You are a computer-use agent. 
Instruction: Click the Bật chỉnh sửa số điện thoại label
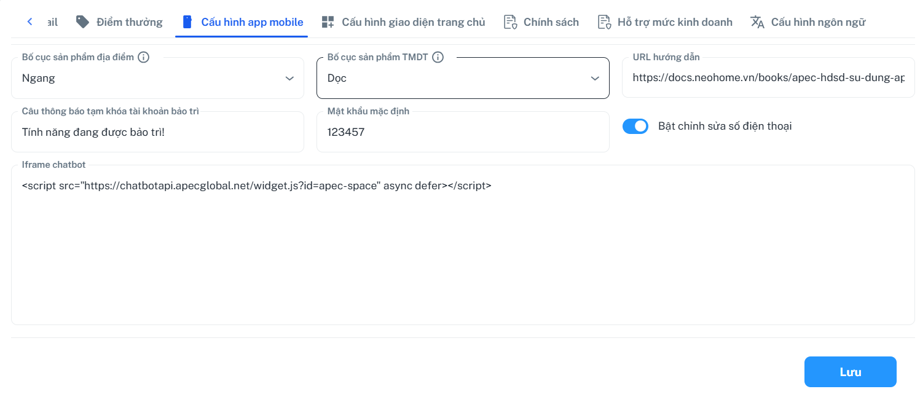[725, 126]
